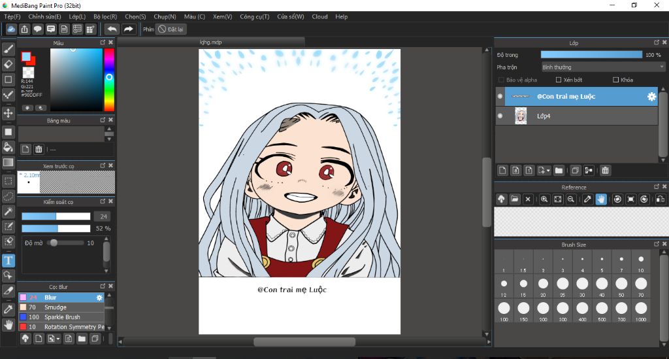Select the Hand pan tool
The width and height of the screenshot is (669, 359).
[8, 325]
